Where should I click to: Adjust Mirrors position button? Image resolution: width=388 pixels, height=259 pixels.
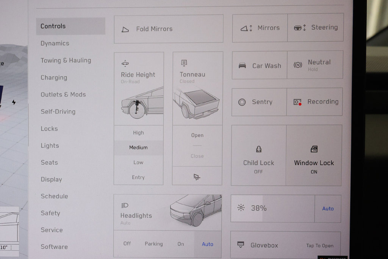(260, 28)
